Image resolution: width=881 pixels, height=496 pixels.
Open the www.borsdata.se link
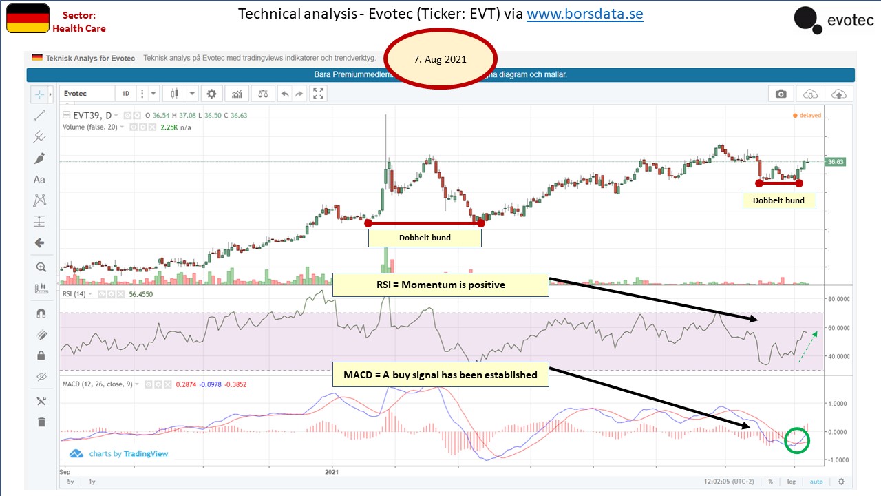[x=585, y=14]
